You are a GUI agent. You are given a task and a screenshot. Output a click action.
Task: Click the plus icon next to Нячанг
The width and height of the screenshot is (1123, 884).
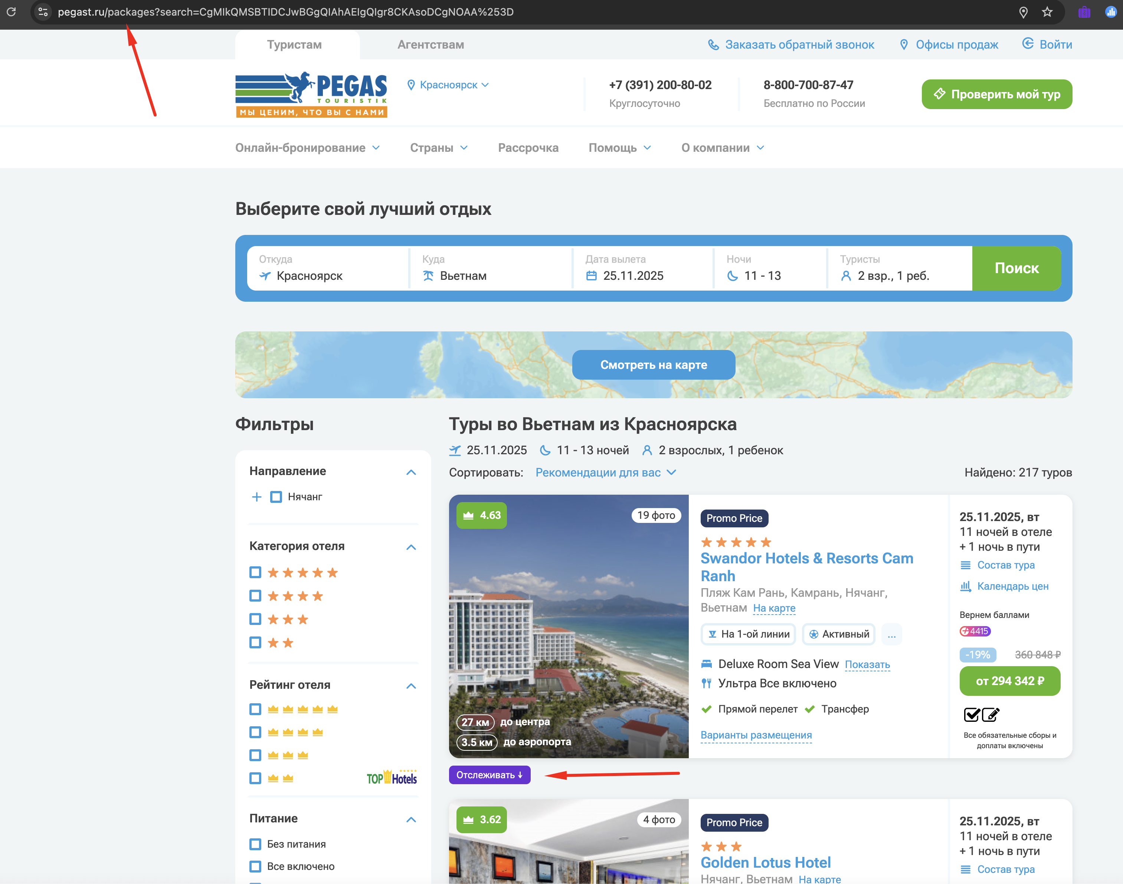257,497
